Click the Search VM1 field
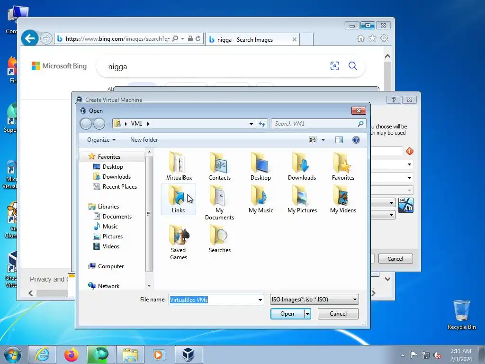This screenshot has height=364, width=485. (318, 124)
